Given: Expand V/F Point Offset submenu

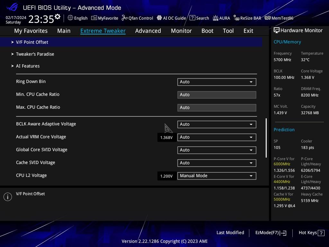Looking at the screenshot, I should coord(131,42).
